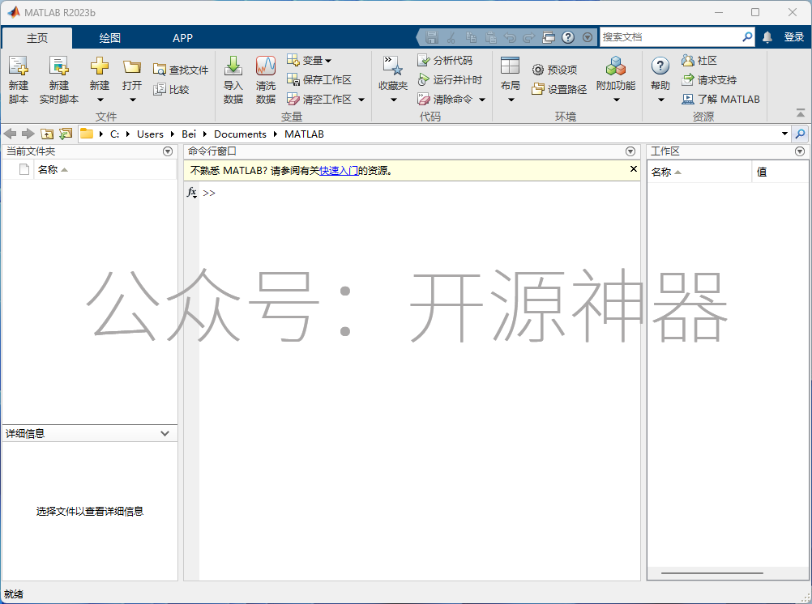Expand the 打开 dropdown arrow
The width and height of the screenshot is (812, 604).
coord(133,100)
